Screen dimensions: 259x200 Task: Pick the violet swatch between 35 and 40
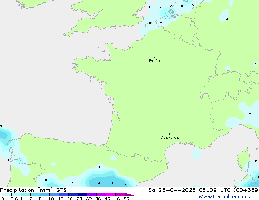(x=101, y=195)
